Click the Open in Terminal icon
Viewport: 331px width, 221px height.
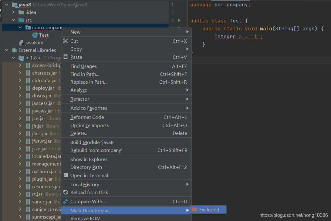click(66, 175)
